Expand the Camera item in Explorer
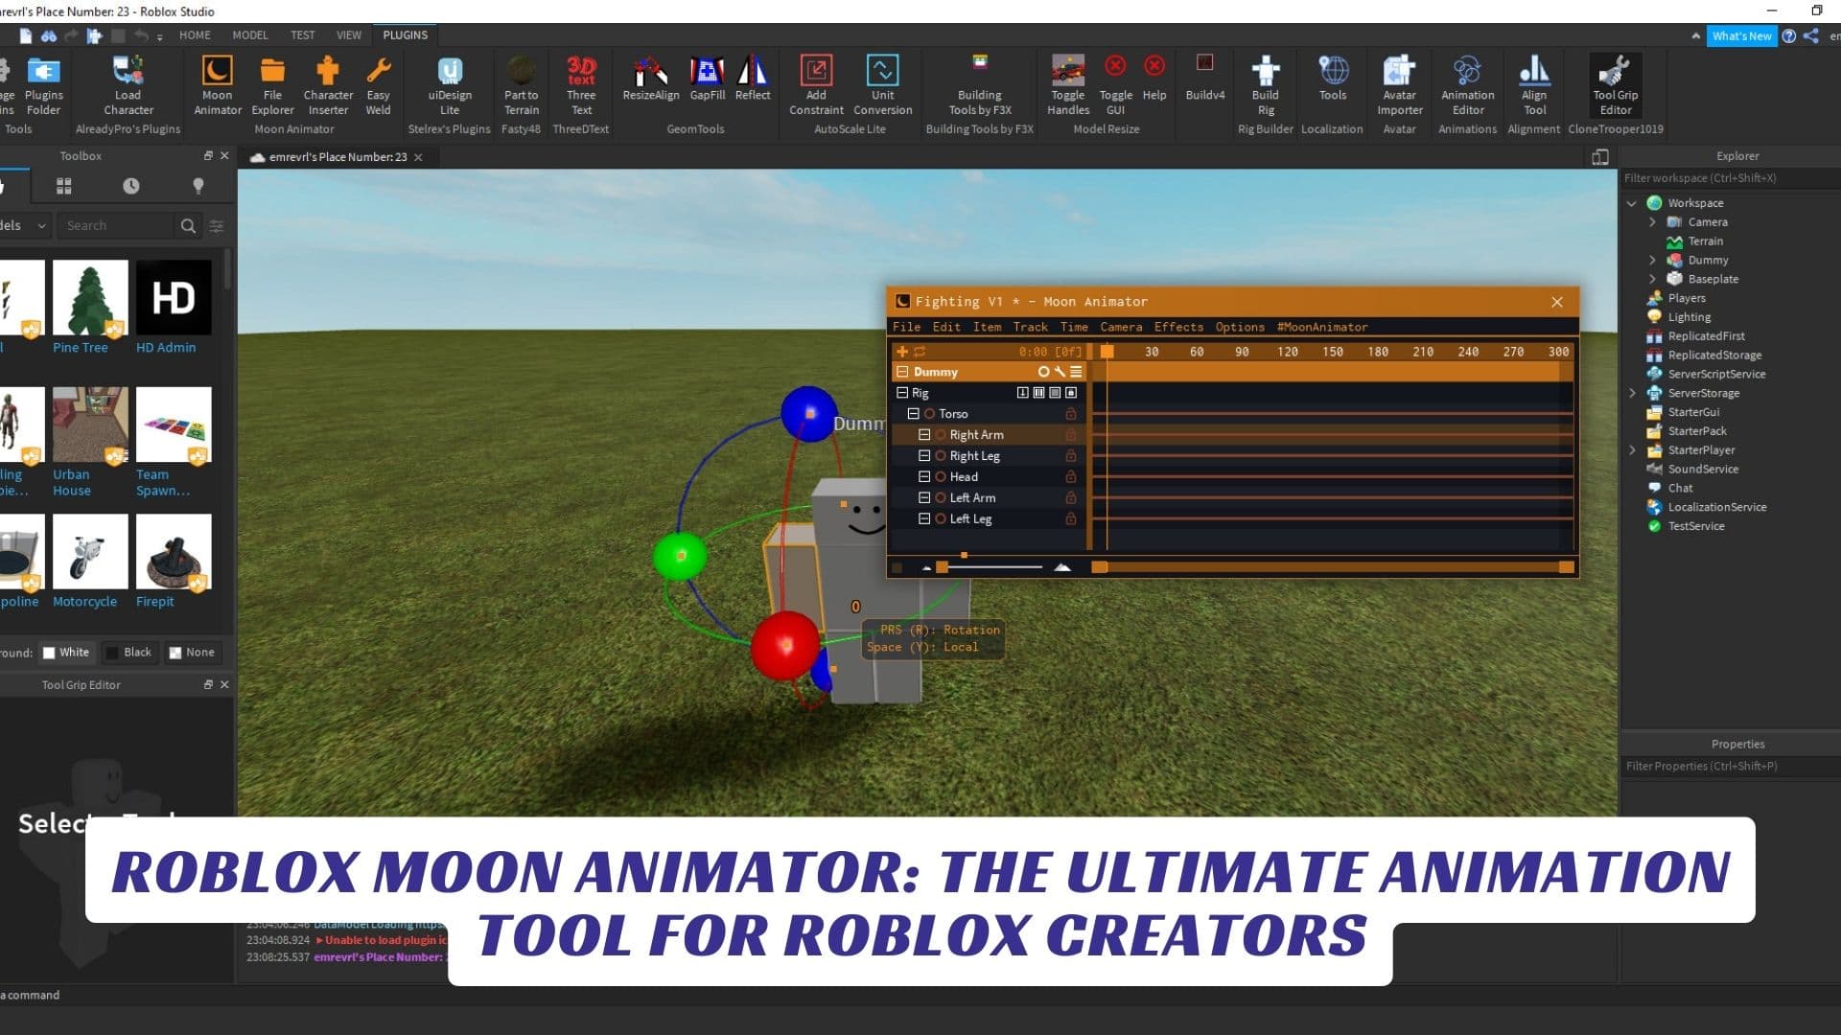Screen dimensions: 1841x1035 (x=1652, y=222)
